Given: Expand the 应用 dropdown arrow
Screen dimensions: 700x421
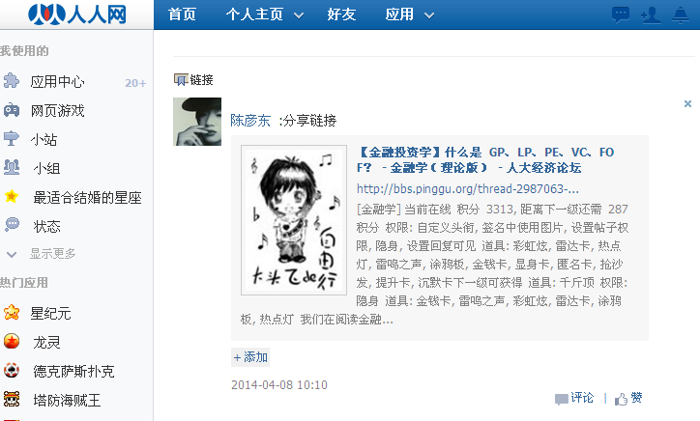Looking at the screenshot, I should [429, 15].
